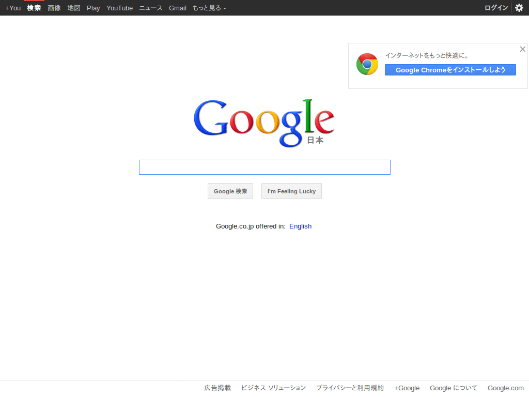The width and height of the screenshot is (529, 397).
Task: Select the ニュース navigation item
Action: (x=150, y=8)
